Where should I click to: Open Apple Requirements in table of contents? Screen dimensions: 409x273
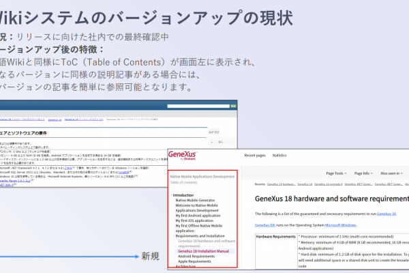tap(194, 261)
